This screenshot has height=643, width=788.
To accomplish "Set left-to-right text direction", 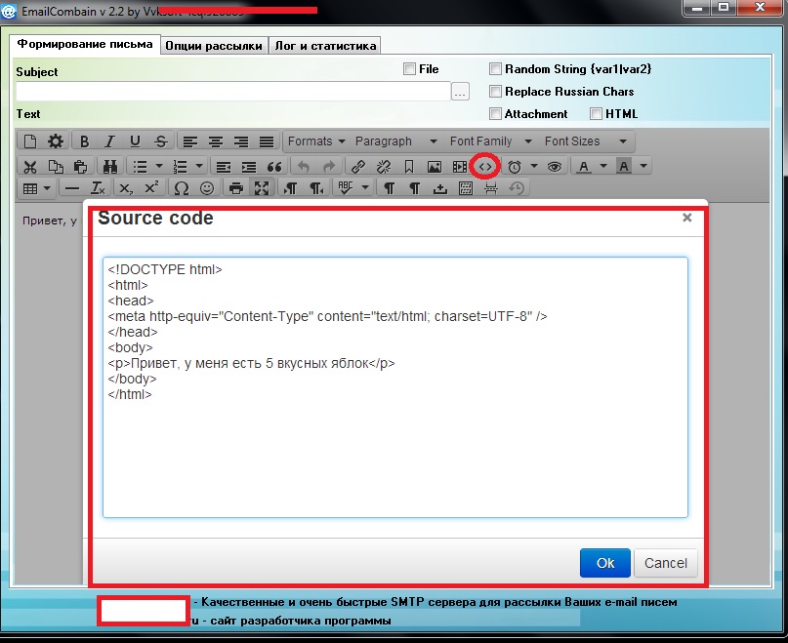I will click(x=290, y=188).
